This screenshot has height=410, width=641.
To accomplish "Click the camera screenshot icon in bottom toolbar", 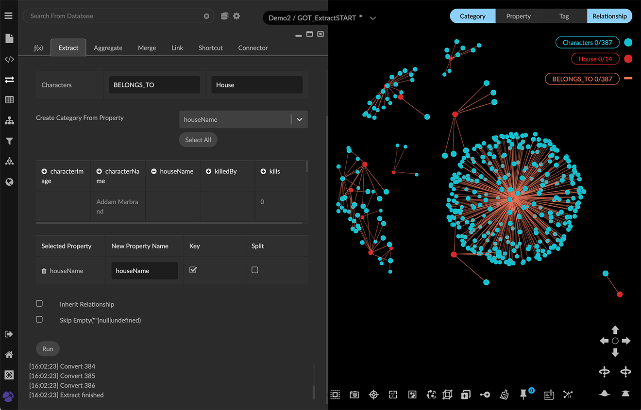I will point(354,395).
